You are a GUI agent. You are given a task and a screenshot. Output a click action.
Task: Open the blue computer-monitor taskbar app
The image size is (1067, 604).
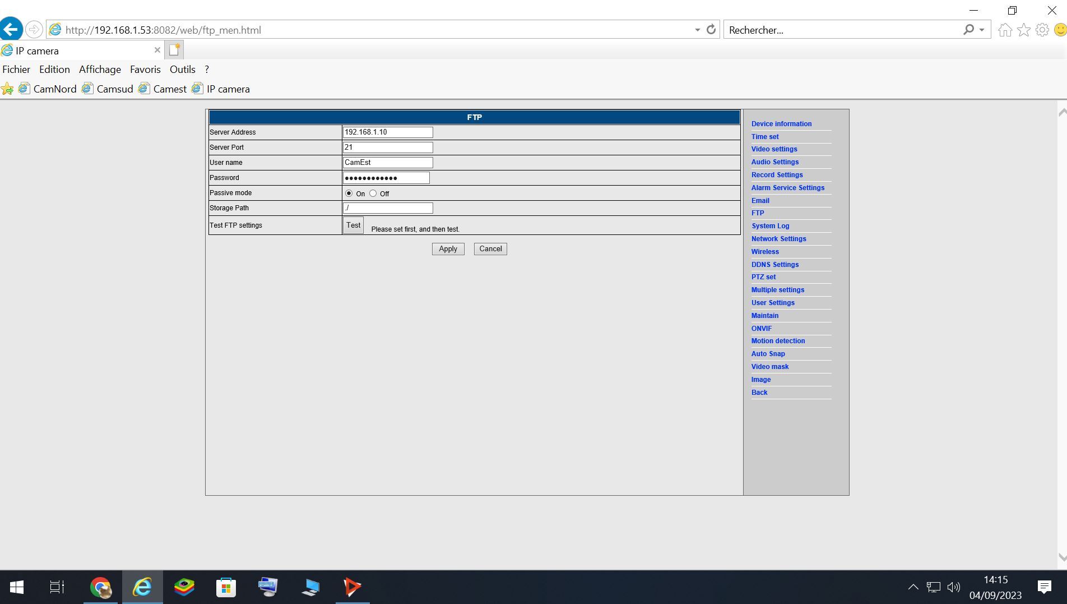coord(310,587)
